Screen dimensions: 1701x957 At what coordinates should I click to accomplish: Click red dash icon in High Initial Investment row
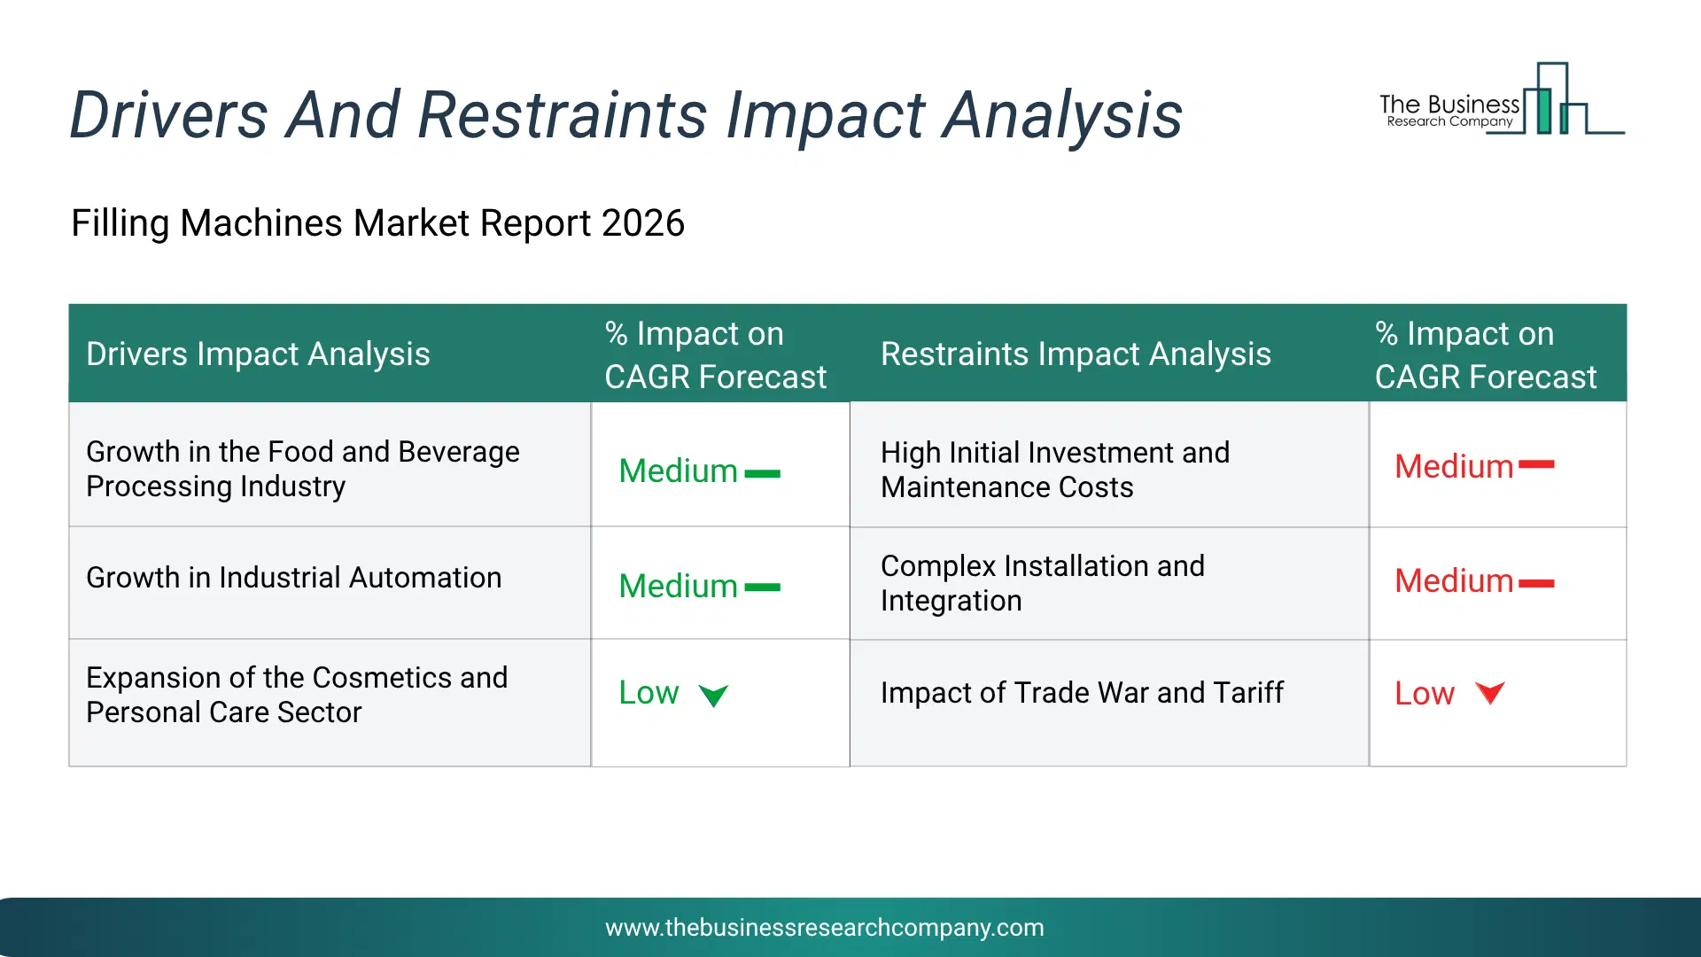pyautogui.click(x=1536, y=464)
